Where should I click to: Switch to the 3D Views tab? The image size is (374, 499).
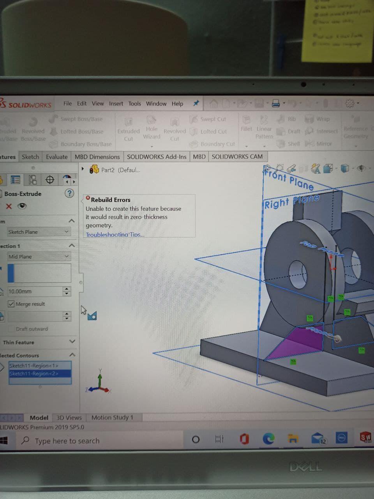click(69, 418)
